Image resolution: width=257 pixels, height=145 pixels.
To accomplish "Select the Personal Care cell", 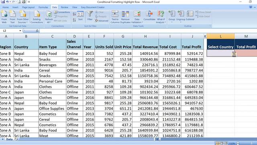I will 52,81.
